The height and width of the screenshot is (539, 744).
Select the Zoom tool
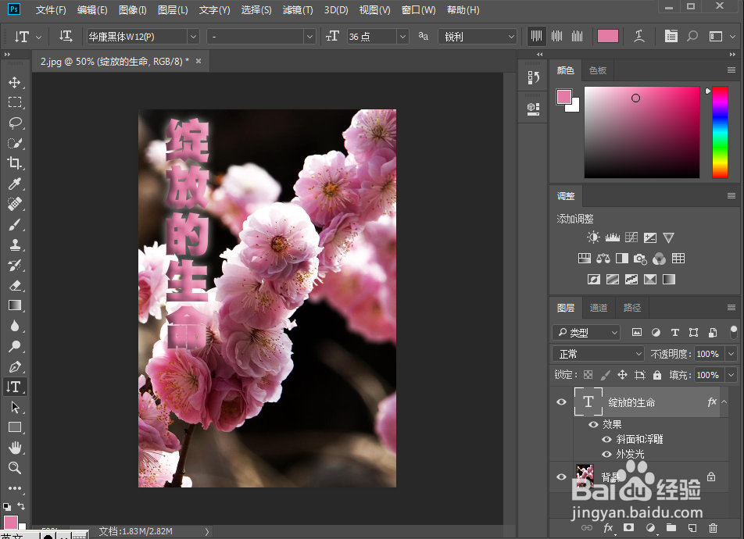[x=15, y=468]
